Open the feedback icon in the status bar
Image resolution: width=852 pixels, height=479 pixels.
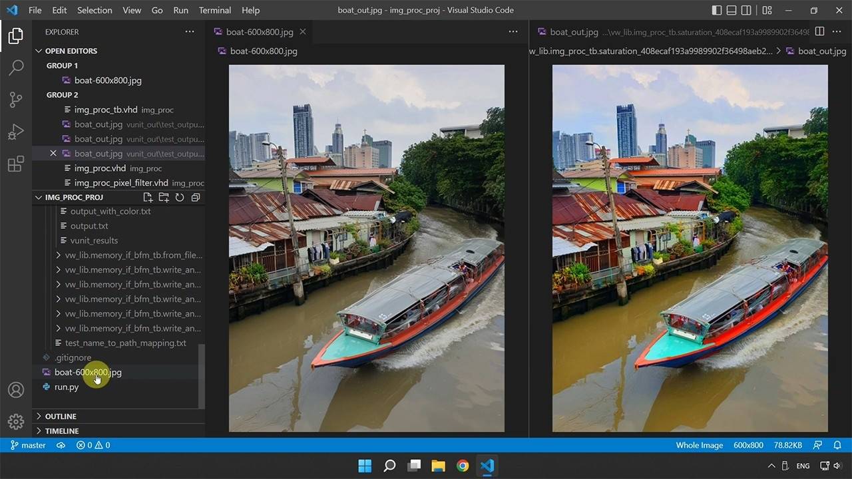(x=817, y=445)
